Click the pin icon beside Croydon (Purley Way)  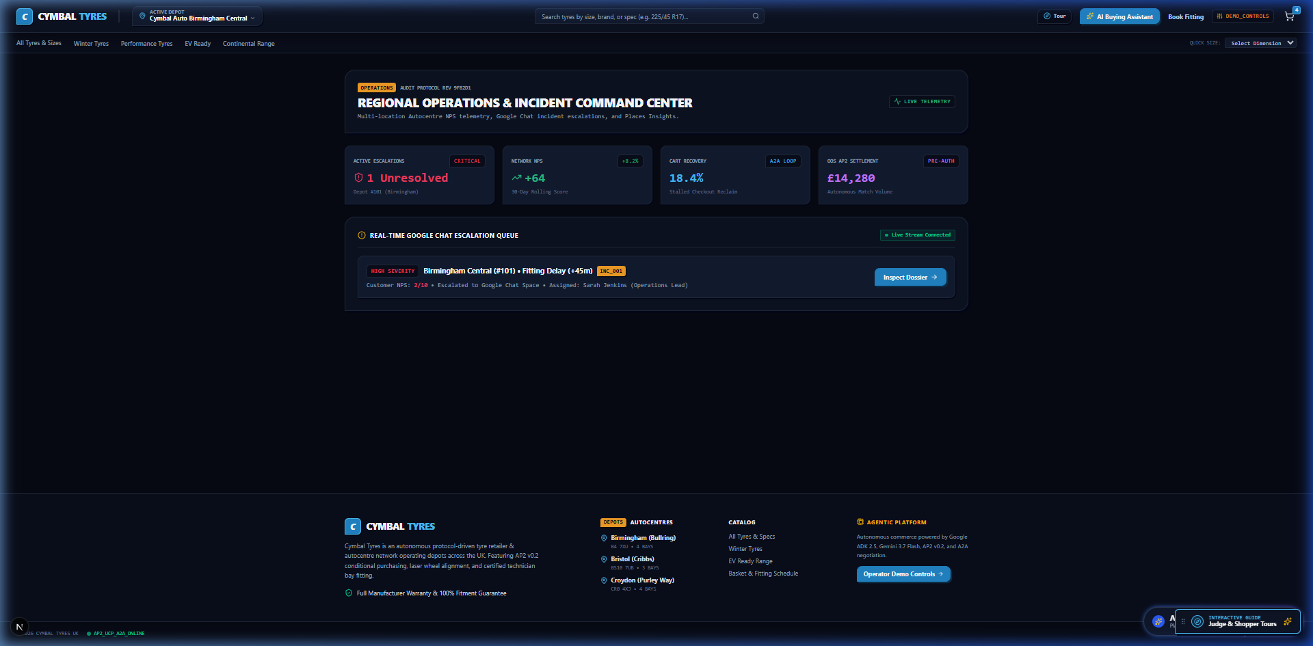point(604,580)
